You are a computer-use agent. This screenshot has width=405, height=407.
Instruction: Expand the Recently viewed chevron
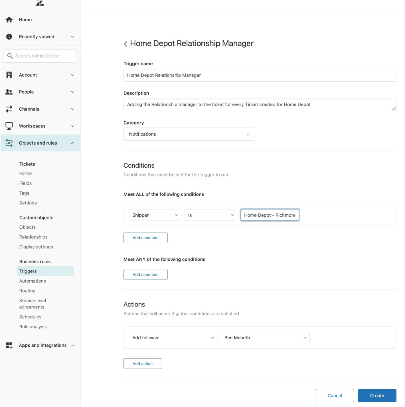[73, 37]
